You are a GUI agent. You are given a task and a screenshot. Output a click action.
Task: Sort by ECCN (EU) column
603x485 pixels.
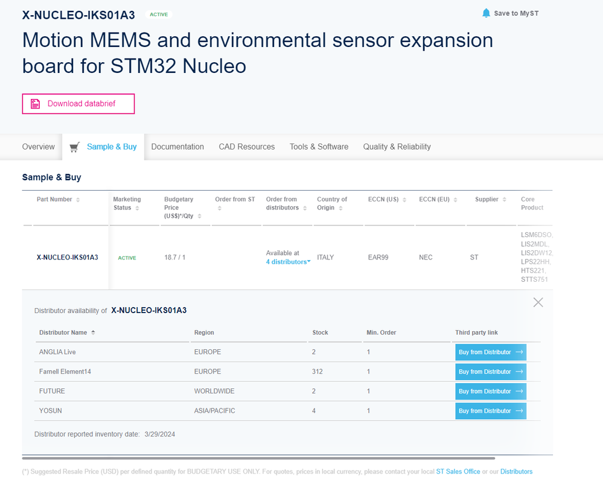(455, 200)
